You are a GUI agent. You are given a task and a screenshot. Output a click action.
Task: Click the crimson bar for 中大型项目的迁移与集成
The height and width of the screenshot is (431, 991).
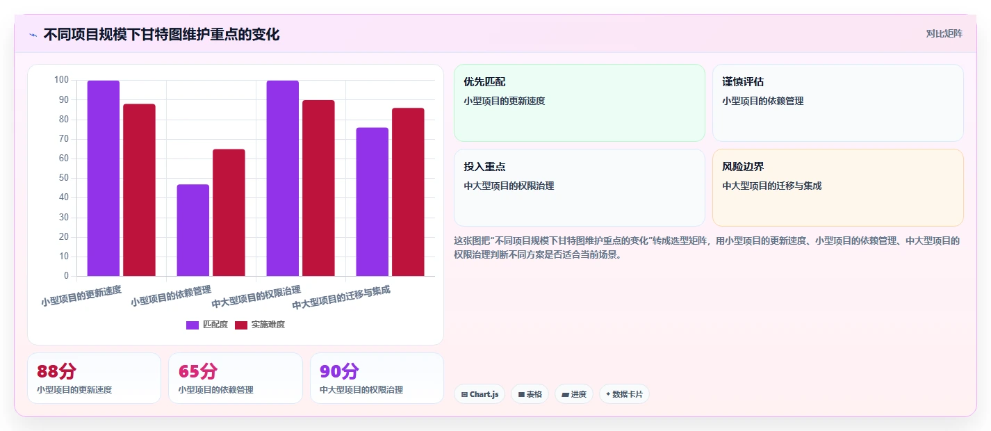tap(408, 192)
